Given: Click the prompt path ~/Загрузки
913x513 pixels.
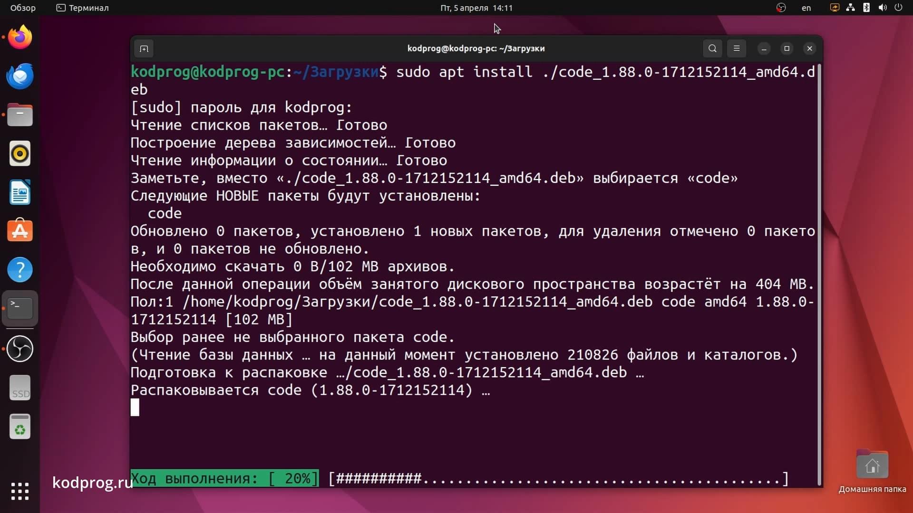Looking at the screenshot, I should tap(336, 72).
